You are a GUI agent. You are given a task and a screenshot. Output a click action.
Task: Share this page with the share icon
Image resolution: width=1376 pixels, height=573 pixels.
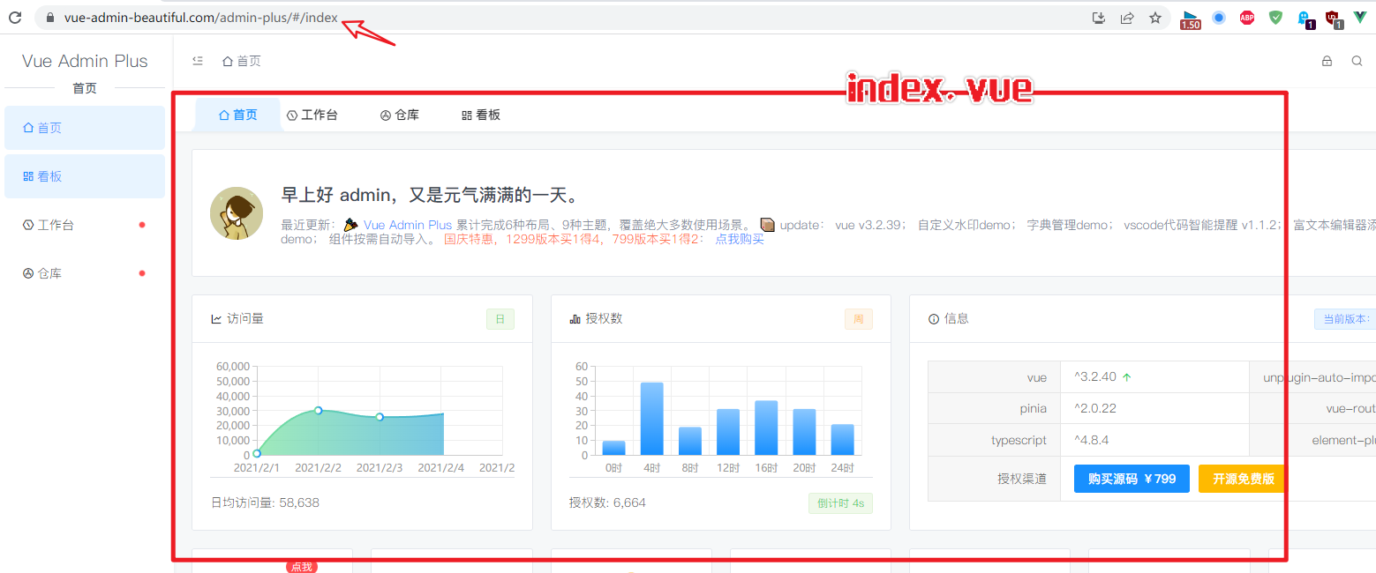1127,18
